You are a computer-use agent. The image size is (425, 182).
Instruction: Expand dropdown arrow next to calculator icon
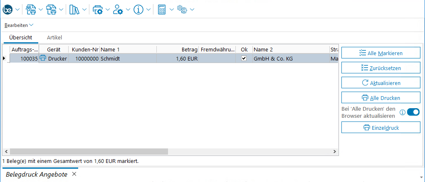tap(172, 10)
